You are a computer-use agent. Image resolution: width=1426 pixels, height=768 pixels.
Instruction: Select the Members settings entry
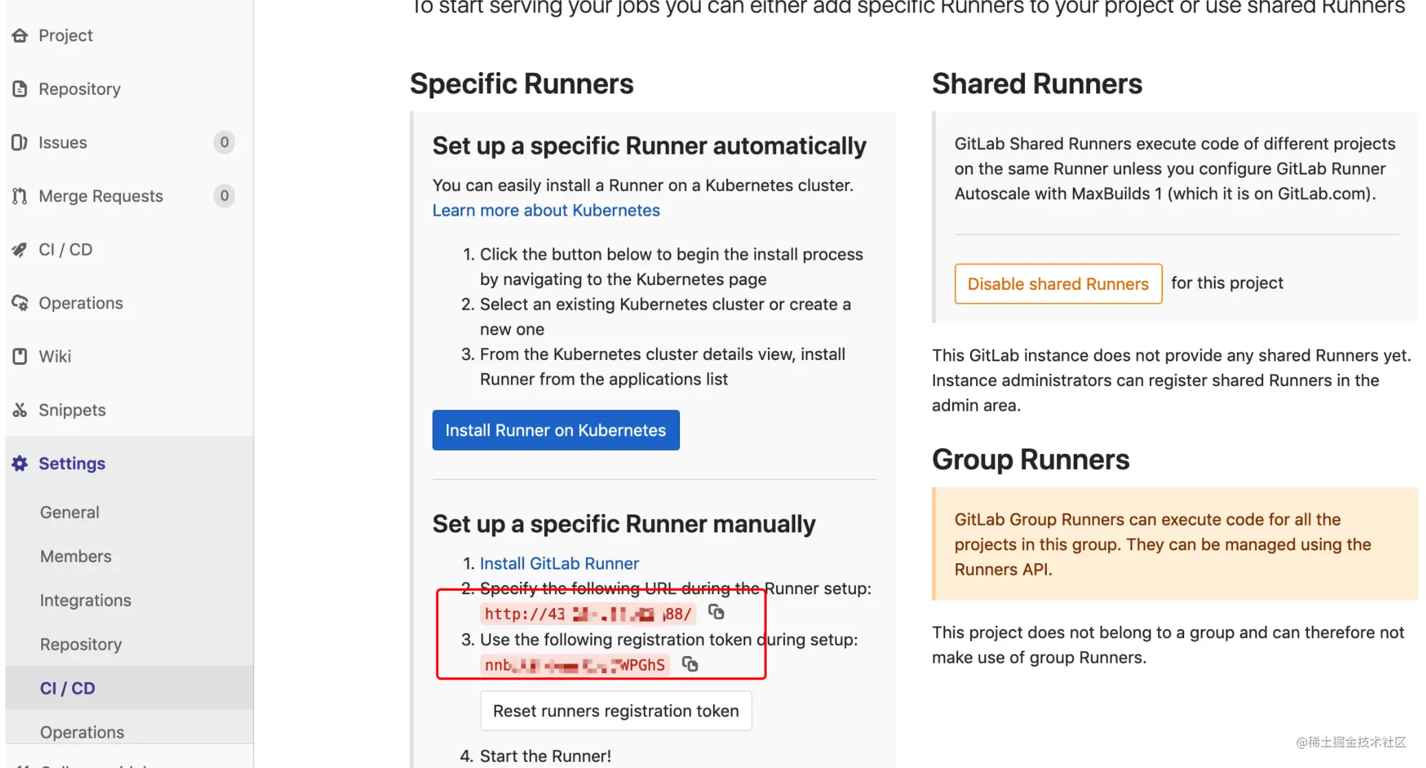pos(76,556)
